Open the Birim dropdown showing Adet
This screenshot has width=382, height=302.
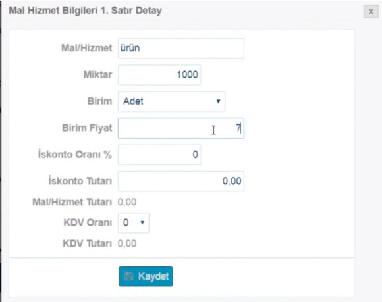pos(171,101)
